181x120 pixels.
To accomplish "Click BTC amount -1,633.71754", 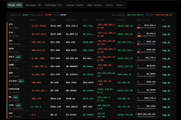I will pos(38,26).
